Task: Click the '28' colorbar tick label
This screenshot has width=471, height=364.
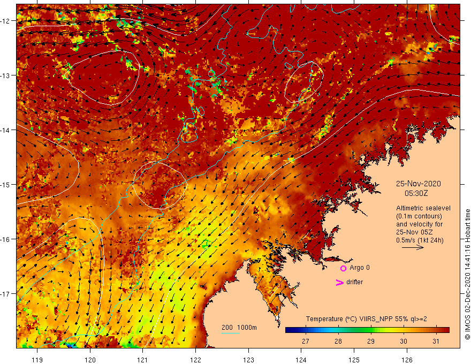Action: point(338,341)
